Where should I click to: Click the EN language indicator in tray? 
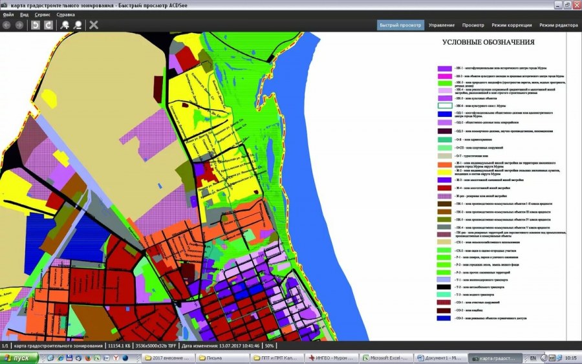533,358
